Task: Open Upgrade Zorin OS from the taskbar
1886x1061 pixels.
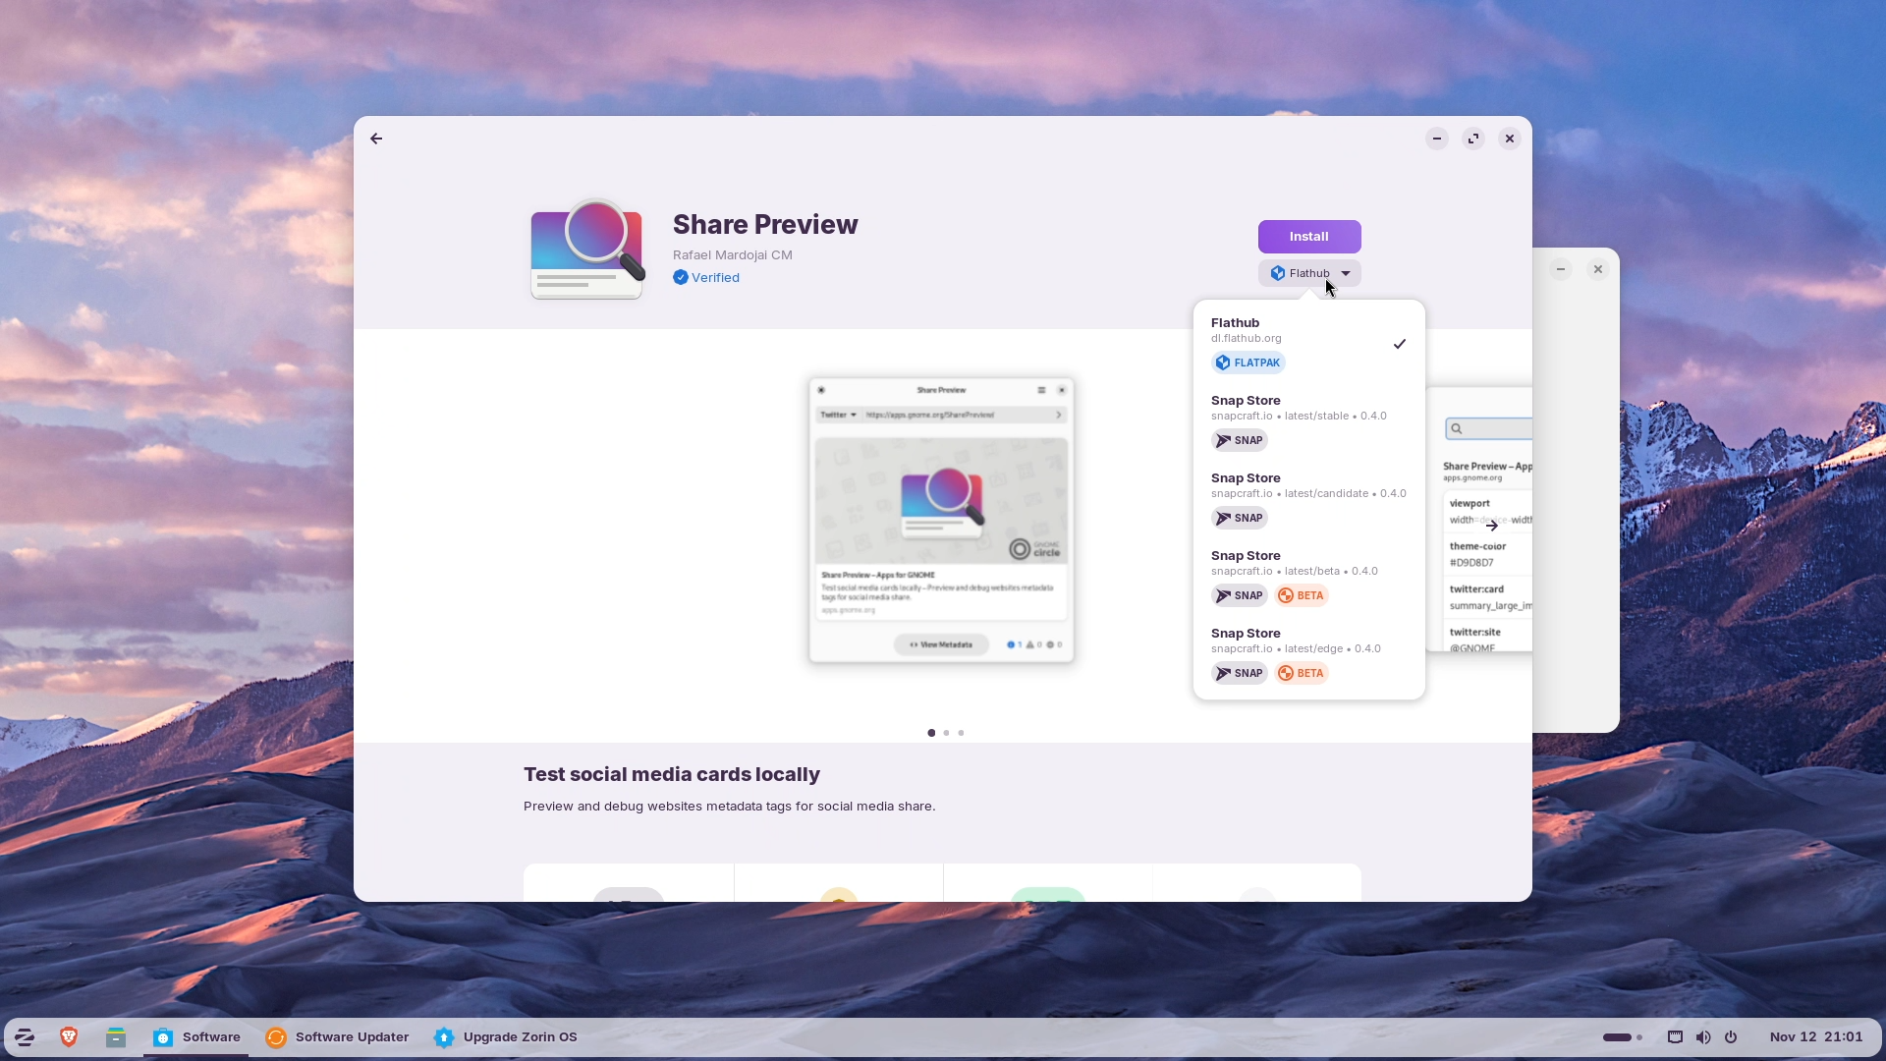Action: coord(521,1036)
